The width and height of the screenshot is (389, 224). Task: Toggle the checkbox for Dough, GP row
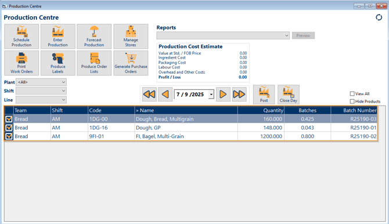(x=9, y=128)
